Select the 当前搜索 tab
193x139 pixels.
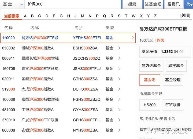click(12, 16)
